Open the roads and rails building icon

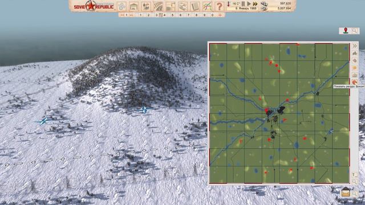159,6
